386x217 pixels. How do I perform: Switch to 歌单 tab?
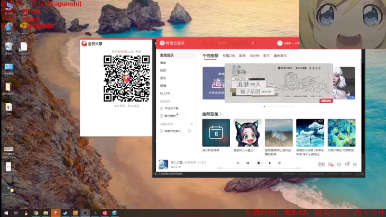[x=242, y=56]
